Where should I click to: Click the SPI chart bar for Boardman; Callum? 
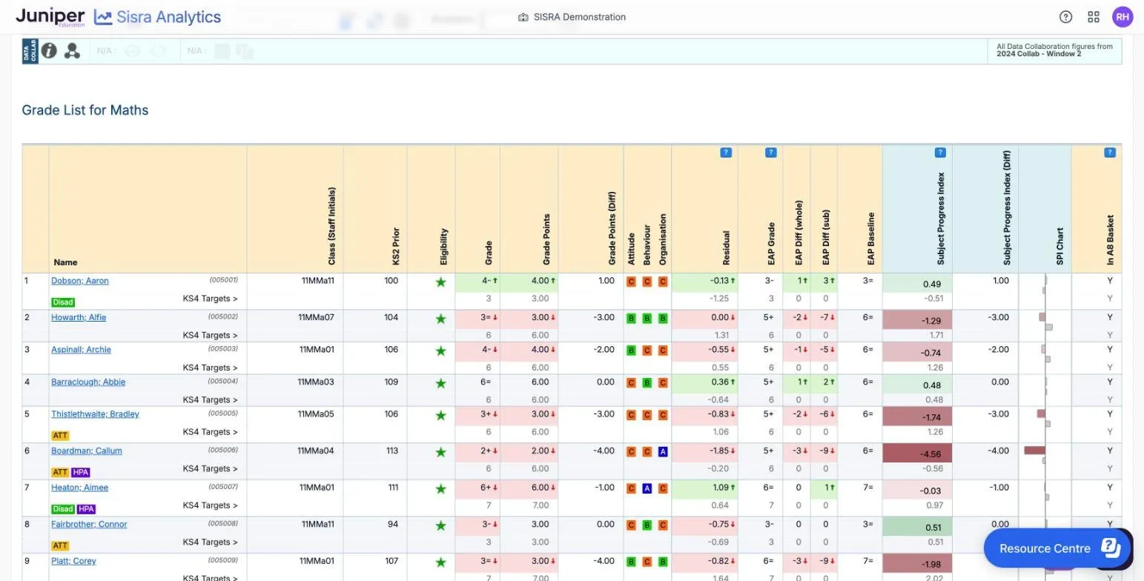(1034, 451)
